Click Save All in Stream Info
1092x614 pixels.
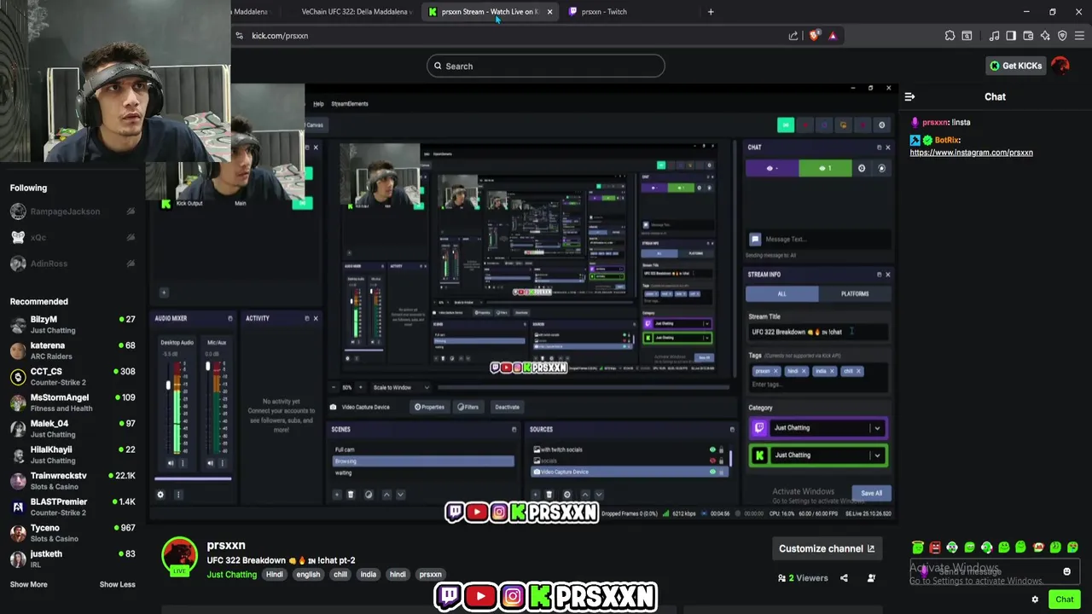click(871, 493)
